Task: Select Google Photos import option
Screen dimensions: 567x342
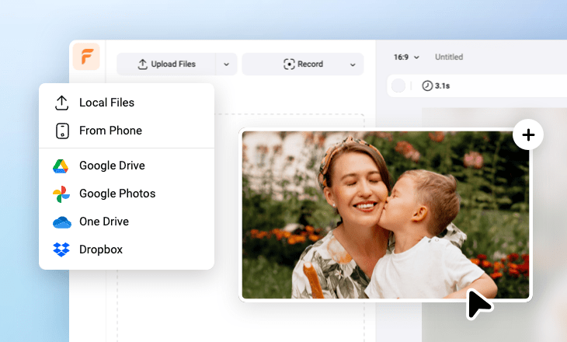Action: (127, 194)
